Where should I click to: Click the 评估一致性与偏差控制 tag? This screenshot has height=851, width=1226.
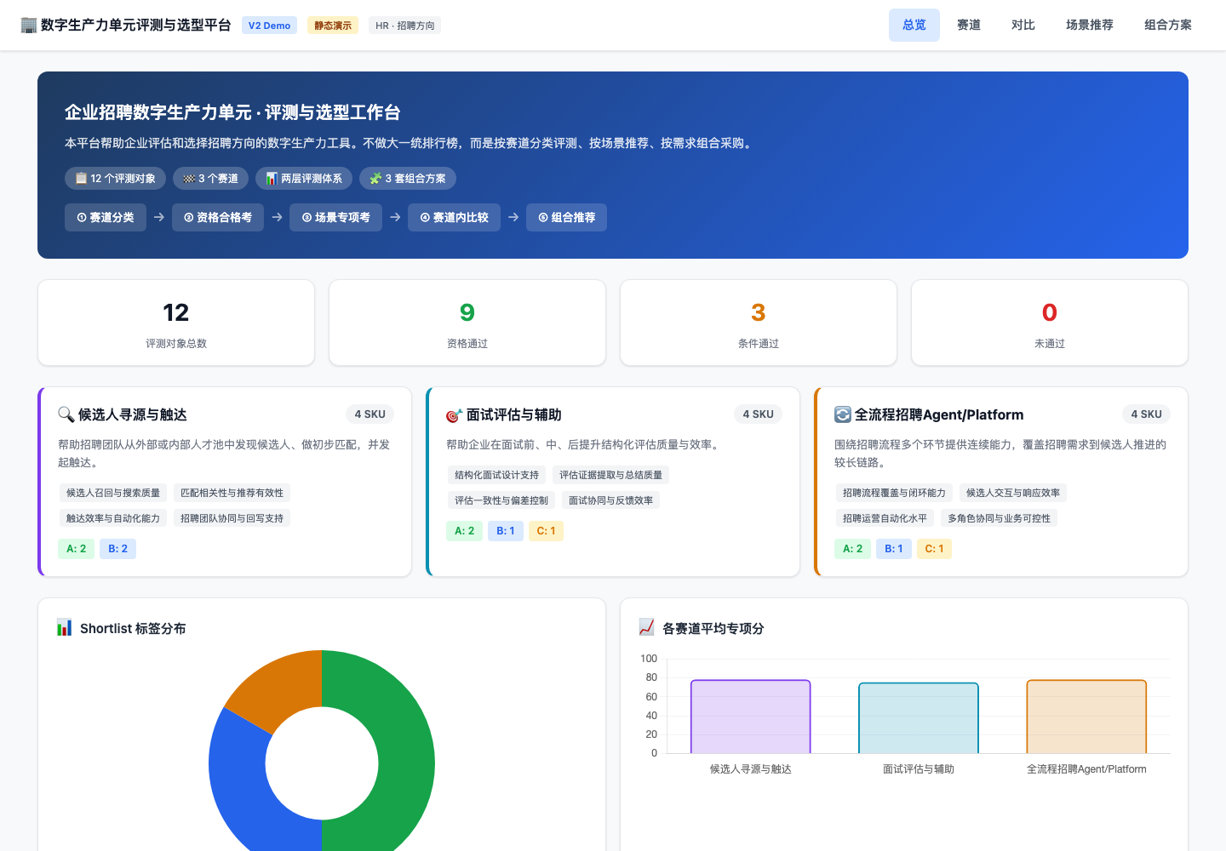501,500
